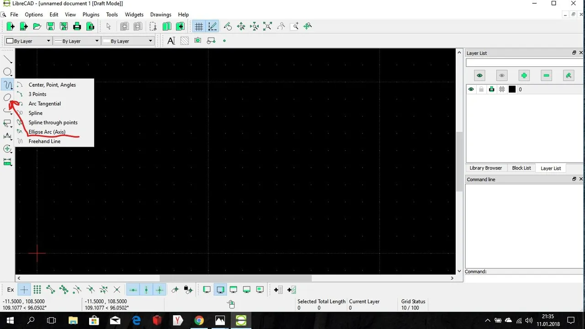Expand the Select tools flyout
Screen dimensions: 585x329
coord(8,123)
